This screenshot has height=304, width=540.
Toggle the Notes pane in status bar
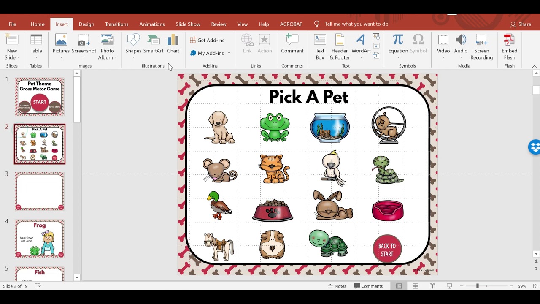337,286
